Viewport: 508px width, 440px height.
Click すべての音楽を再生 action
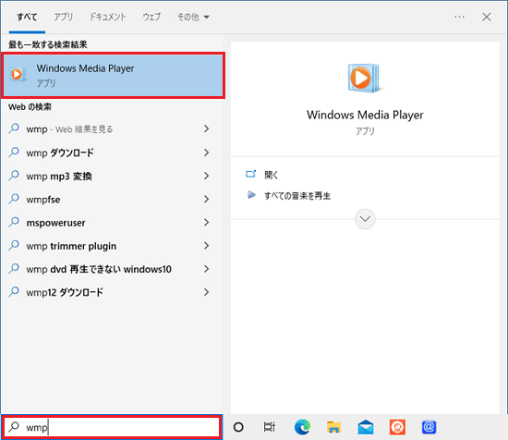pyautogui.click(x=297, y=196)
